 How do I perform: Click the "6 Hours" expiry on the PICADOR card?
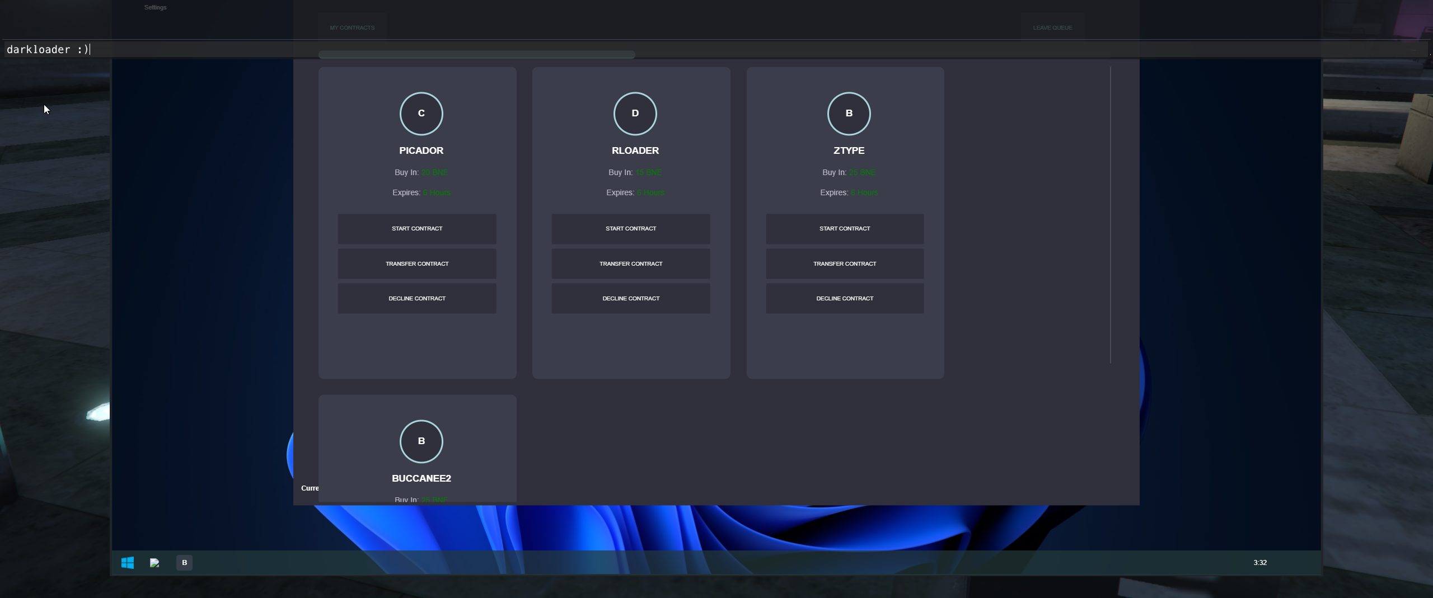(437, 192)
